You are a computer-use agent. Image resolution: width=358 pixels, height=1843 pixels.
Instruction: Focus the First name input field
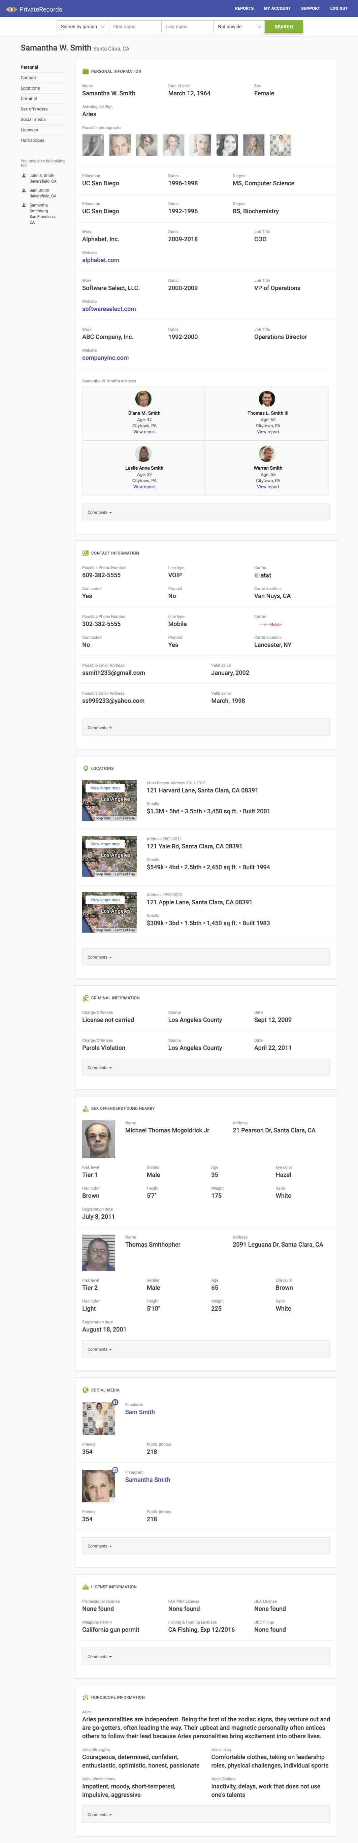(x=135, y=27)
